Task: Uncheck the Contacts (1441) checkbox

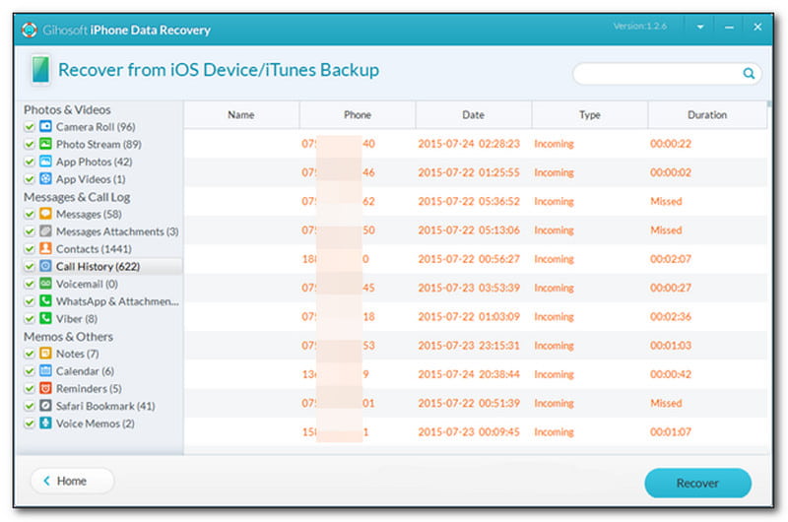Action: point(31,249)
